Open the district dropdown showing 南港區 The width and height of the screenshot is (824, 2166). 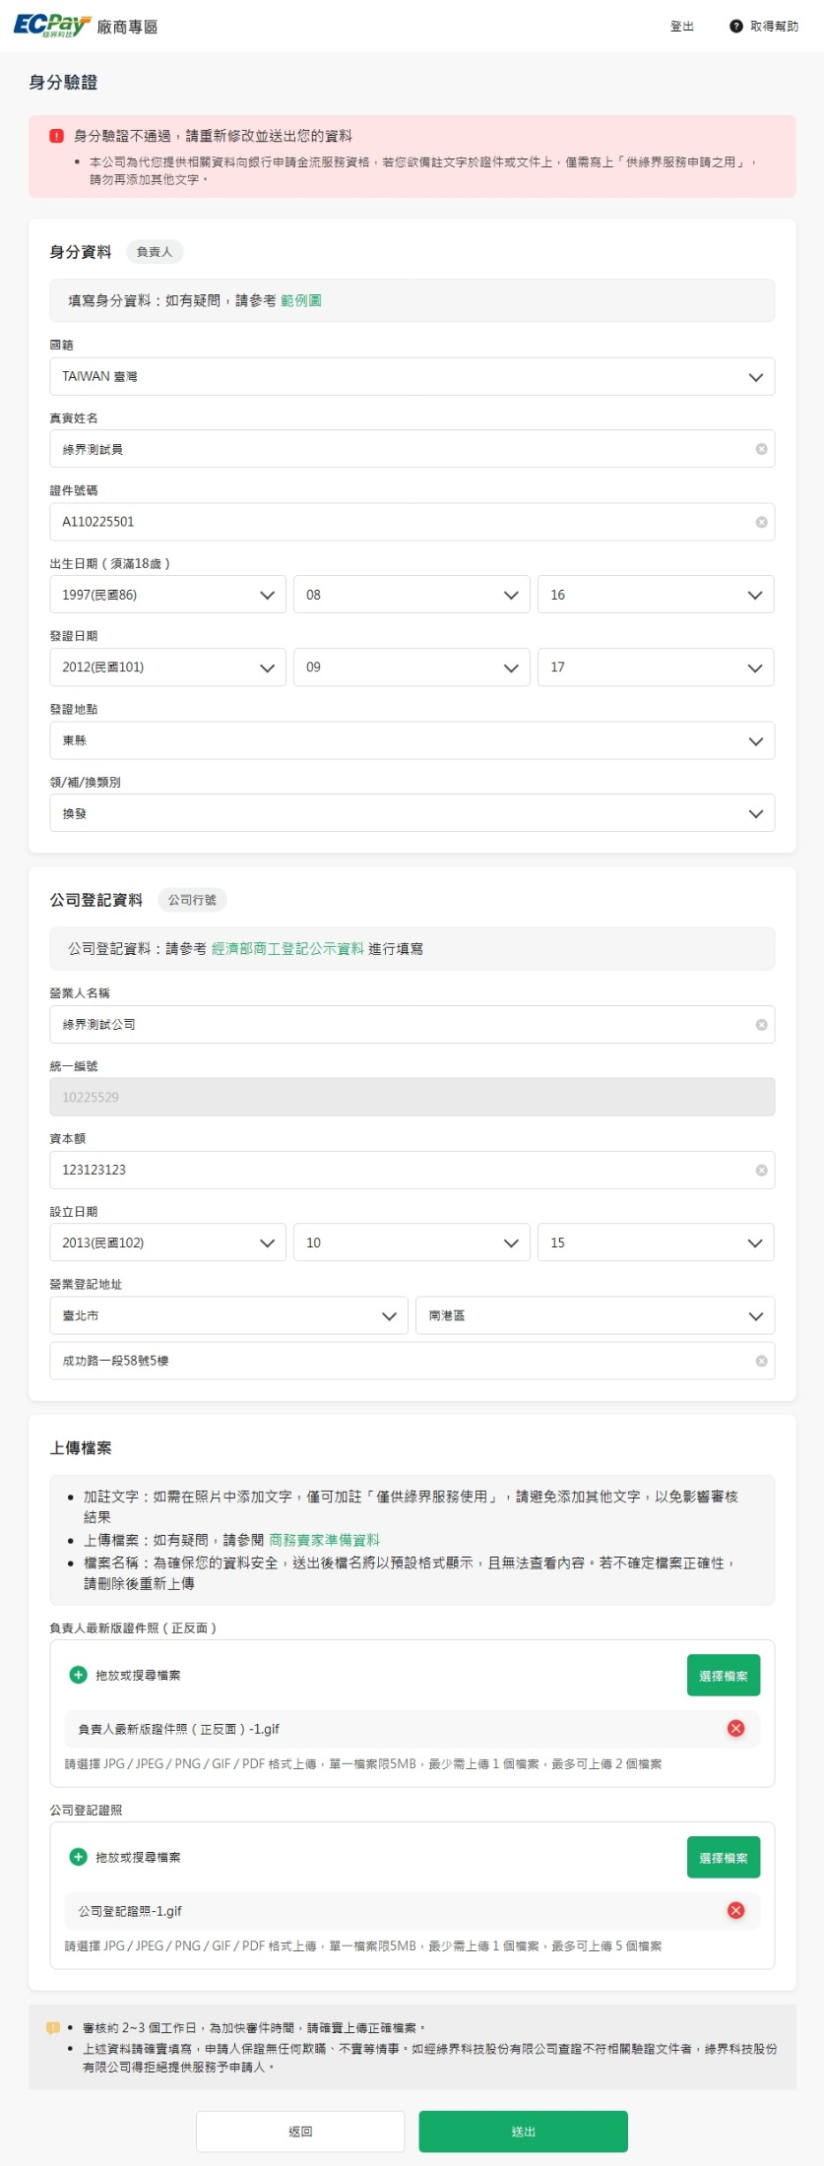596,1315
